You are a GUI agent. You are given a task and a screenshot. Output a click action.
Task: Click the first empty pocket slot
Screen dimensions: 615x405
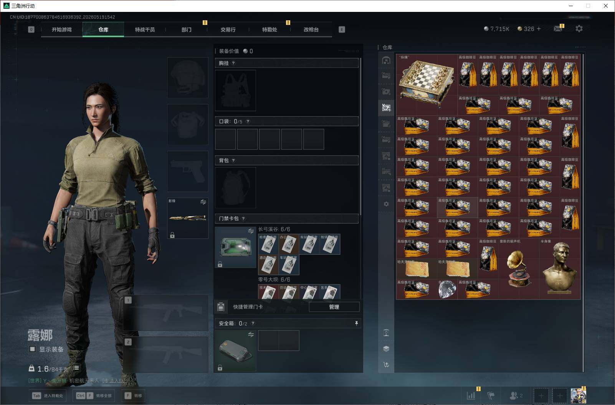225,139
